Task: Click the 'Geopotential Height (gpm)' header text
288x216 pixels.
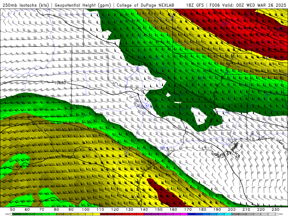Action: (83, 5)
